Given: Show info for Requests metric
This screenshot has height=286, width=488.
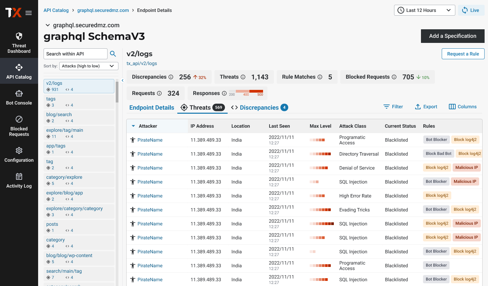Looking at the screenshot, I should tap(159, 93).
